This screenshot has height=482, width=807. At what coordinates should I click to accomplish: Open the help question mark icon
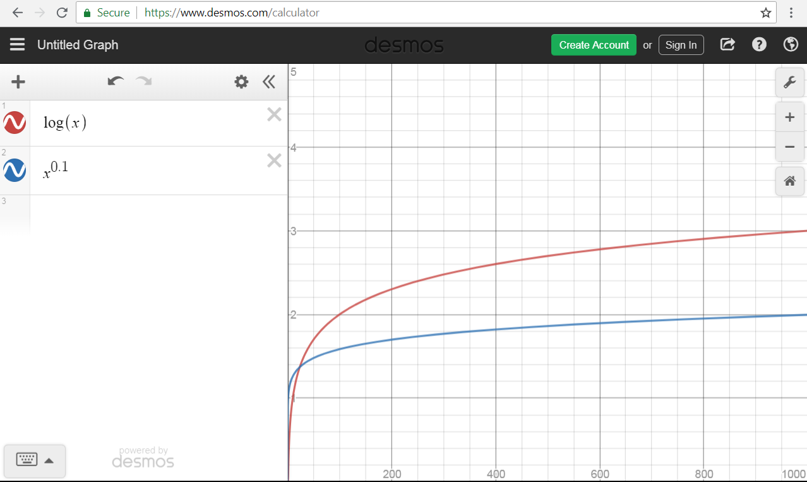(759, 45)
